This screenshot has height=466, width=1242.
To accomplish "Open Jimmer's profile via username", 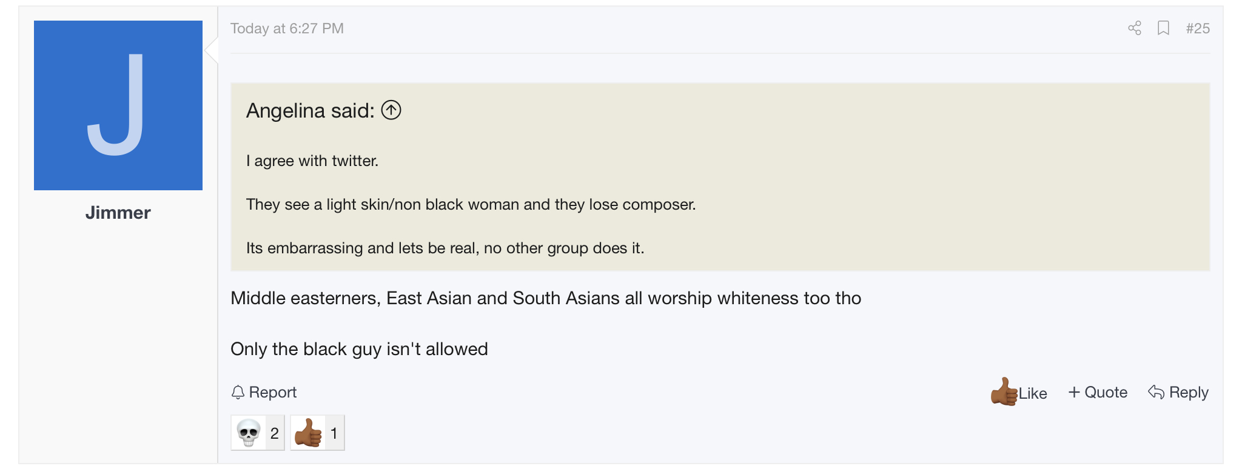I will pos(118,213).
